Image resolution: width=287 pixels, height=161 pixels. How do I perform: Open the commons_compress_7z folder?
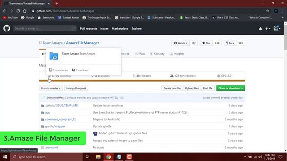(61, 119)
